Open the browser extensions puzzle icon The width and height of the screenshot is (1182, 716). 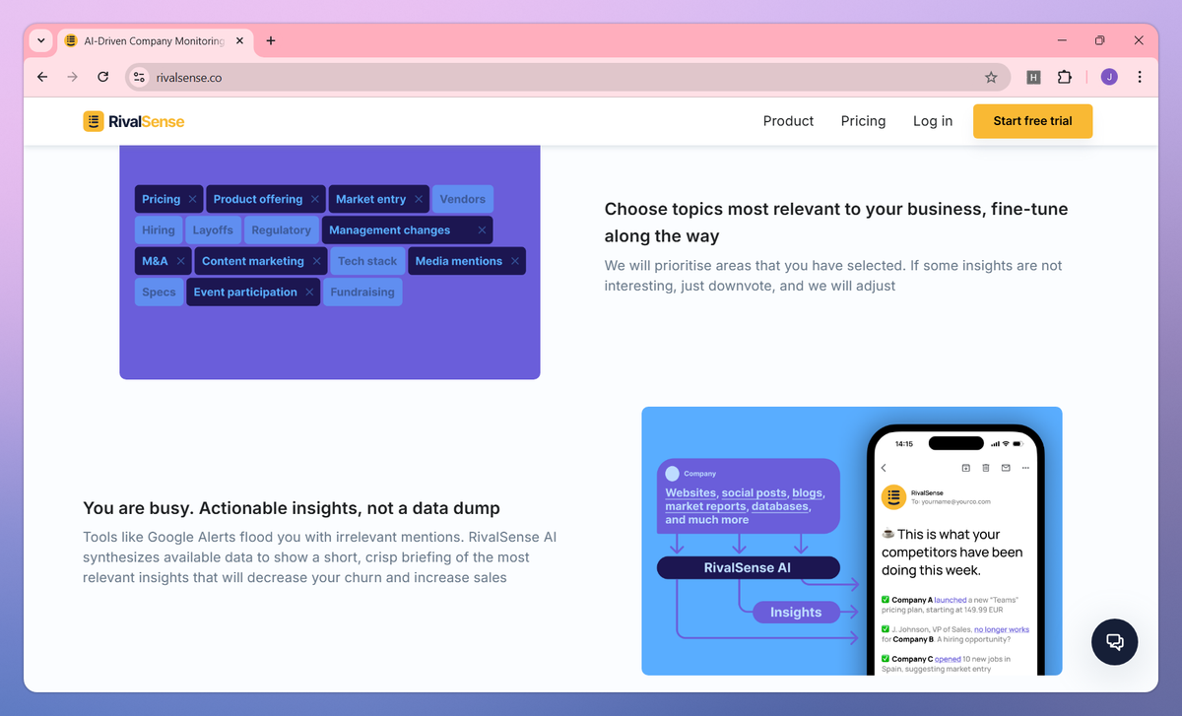pos(1066,77)
